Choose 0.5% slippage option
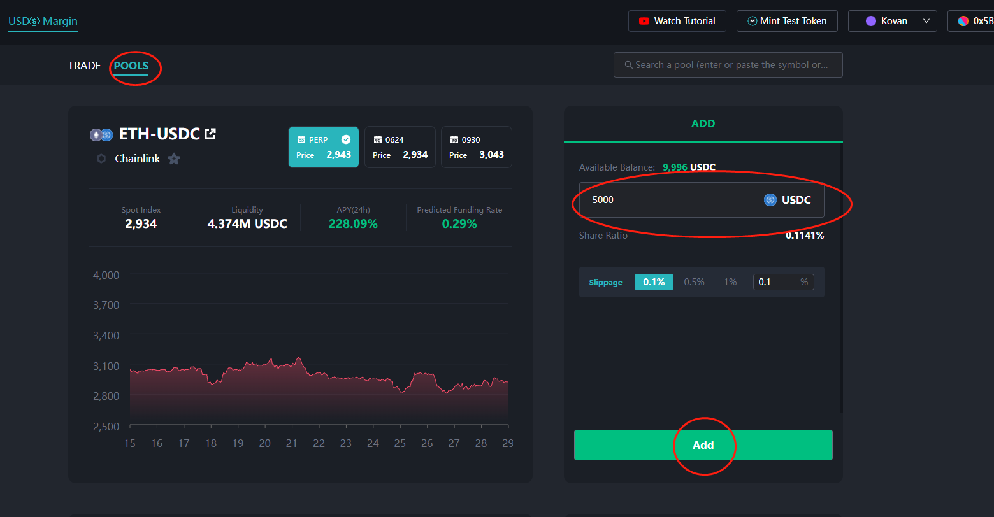The width and height of the screenshot is (994, 517). (694, 282)
